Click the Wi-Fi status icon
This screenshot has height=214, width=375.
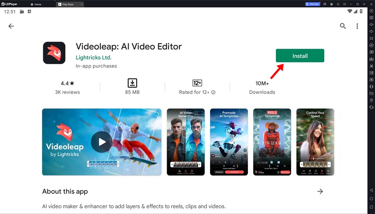coord(350,11)
